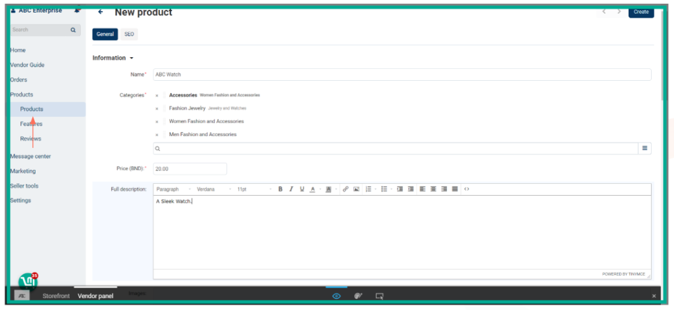This screenshot has width=674, height=310.
Task: Open the 11pt font size dropdown
Action: click(253, 189)
